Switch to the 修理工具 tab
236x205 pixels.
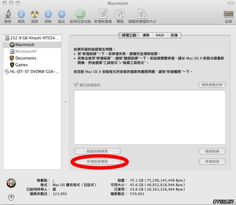pyautogui.click(x=129, y=35)
